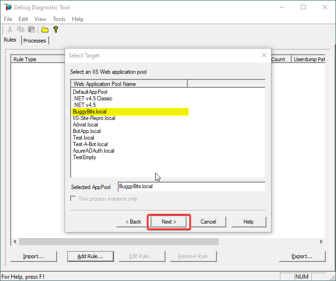The image size is (336, 281).
Task: Click the horizontal scrollbar right arrow
Action: 321,241
